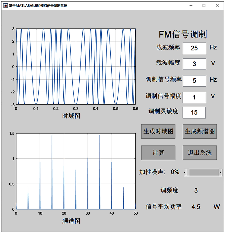Click the carrier frequency input field (25)
This screenshot has width=225, height=233.
click(x=194, y=48)
